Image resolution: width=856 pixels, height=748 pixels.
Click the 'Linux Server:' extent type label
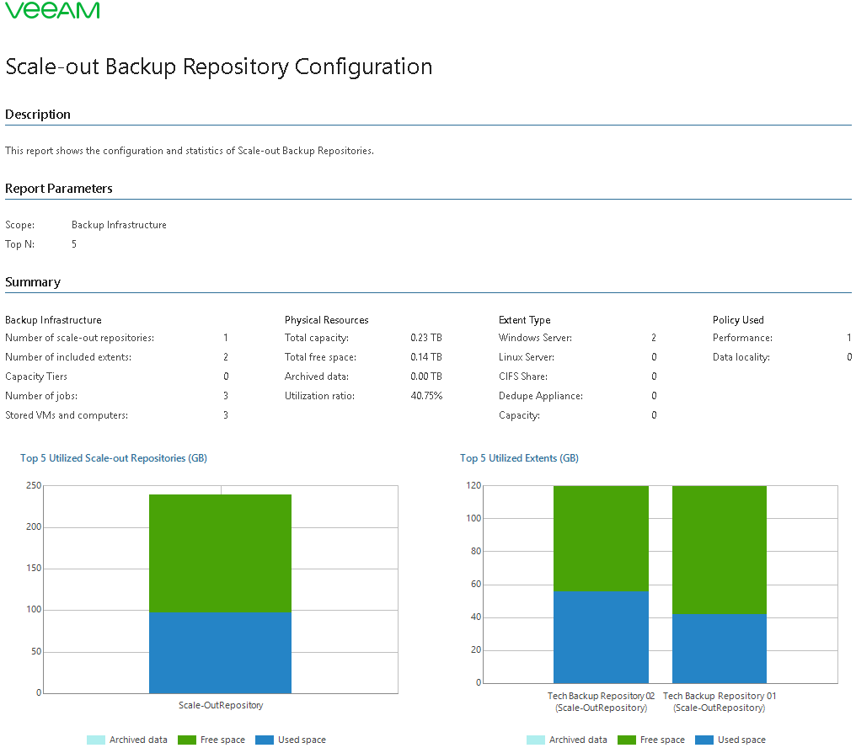527,357
